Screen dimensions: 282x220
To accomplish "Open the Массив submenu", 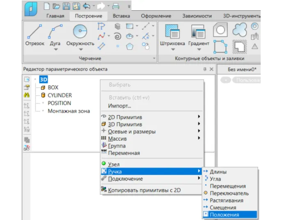I will [152, 139].
